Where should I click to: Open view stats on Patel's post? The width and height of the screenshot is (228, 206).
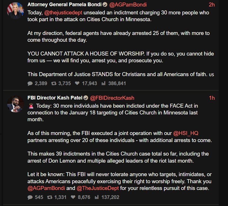[97, 197]
